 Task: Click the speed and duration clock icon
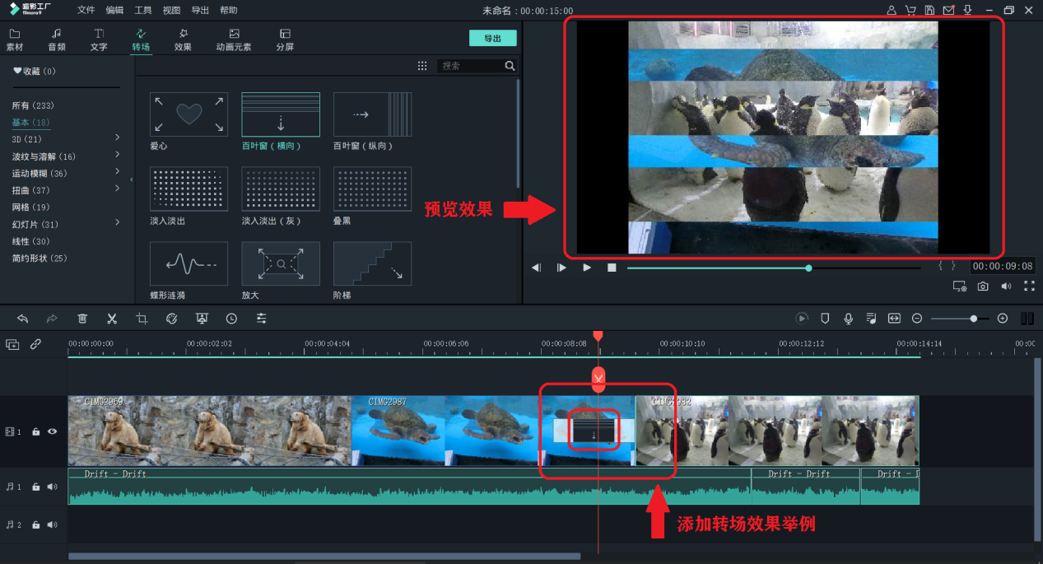pyautogui.click(x=231, y=319)
